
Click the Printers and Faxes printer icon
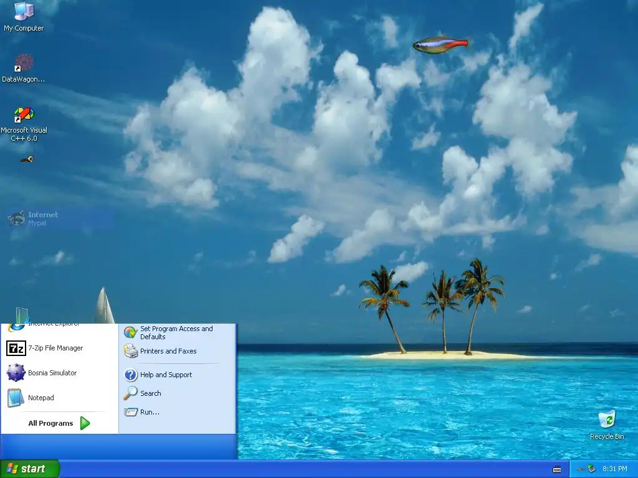pos(131,351)
